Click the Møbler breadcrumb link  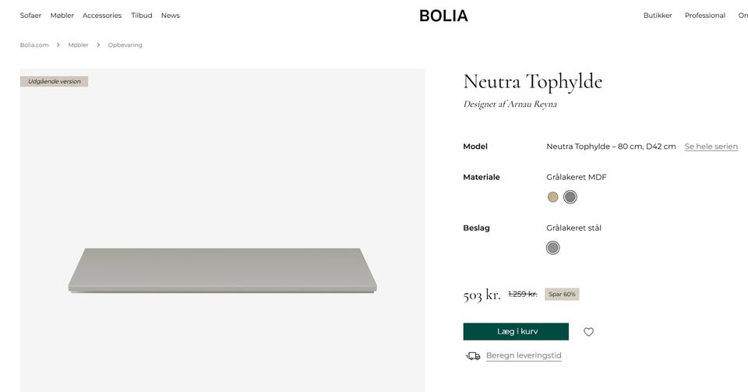tap(78, 45)
